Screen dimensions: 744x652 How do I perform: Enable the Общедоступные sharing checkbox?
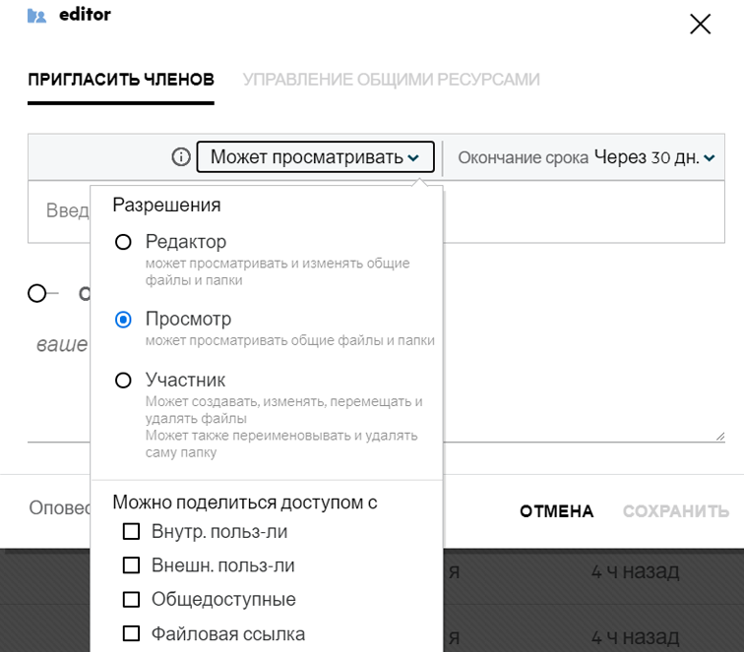point(131,599)
